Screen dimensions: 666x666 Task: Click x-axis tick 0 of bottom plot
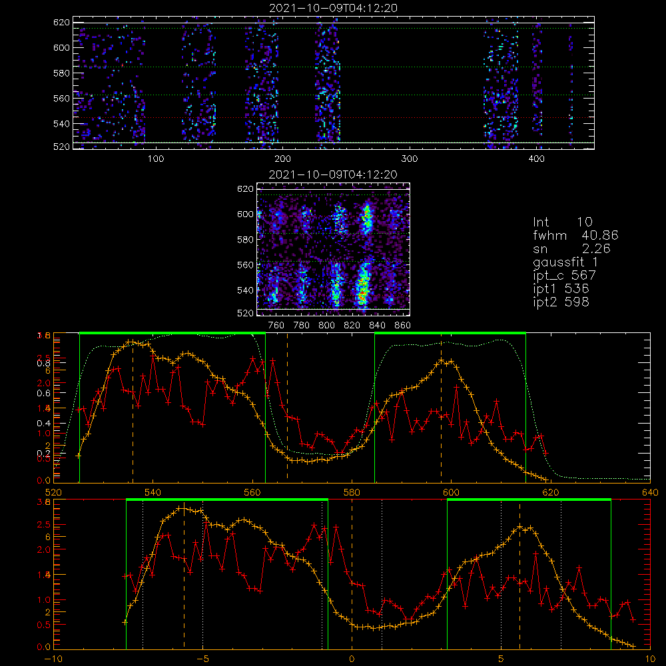(x=352, y=659)
